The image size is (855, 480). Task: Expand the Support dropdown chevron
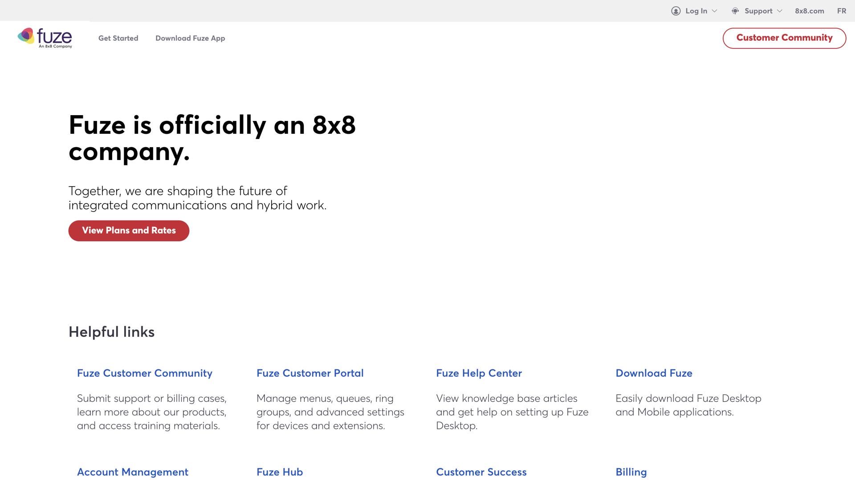[779, 11]
